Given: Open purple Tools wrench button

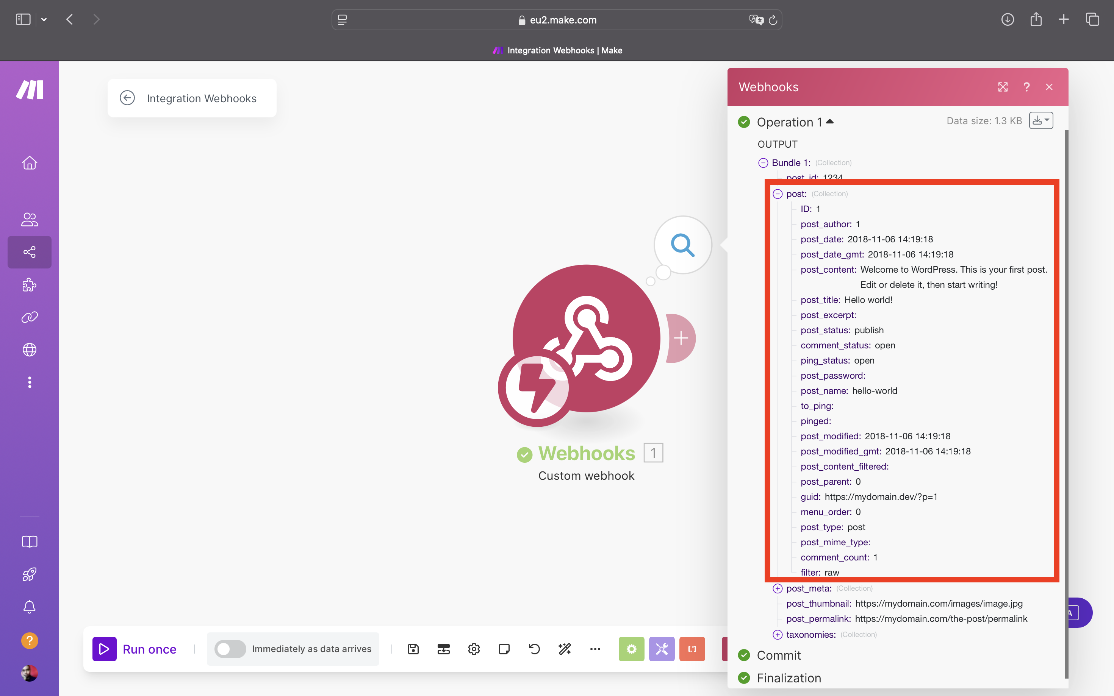Looking at the screenshot, I should (x=662, y=649).
